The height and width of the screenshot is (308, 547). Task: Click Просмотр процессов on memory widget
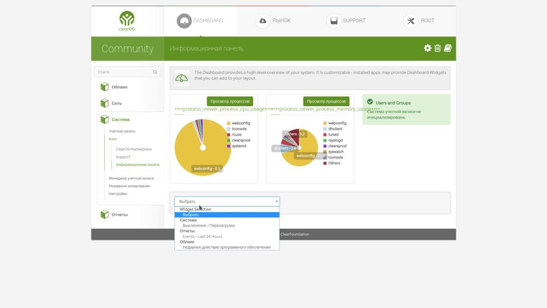click(x=326, y=101)
